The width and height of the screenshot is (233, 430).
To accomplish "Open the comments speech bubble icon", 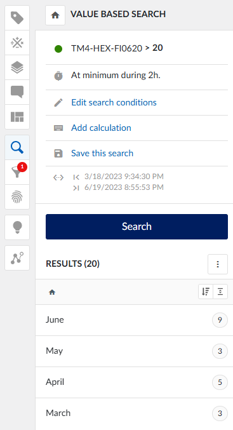I will click(17, 92).
